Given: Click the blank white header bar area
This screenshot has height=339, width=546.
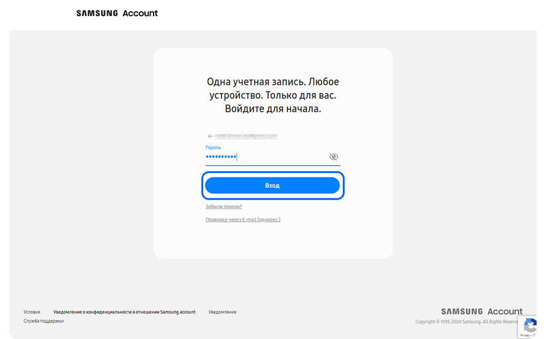Looking at the screenshot, I should 339,14.
